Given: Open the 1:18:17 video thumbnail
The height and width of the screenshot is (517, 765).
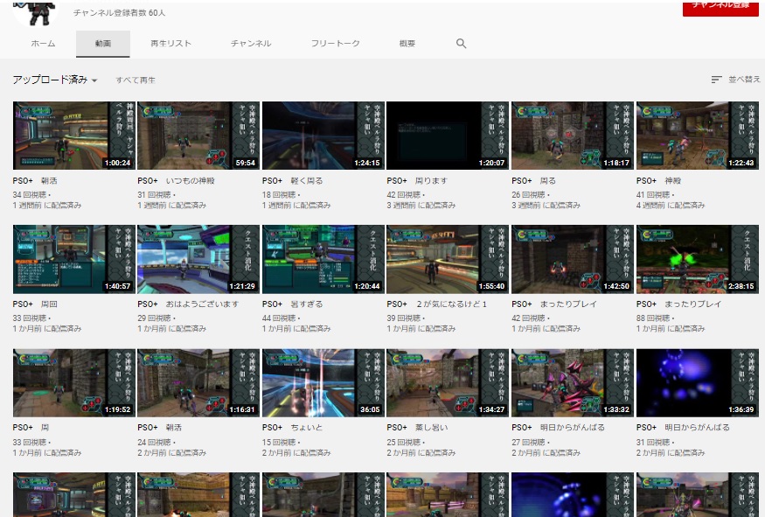Looking at the screenshot, I should (573, 136).
